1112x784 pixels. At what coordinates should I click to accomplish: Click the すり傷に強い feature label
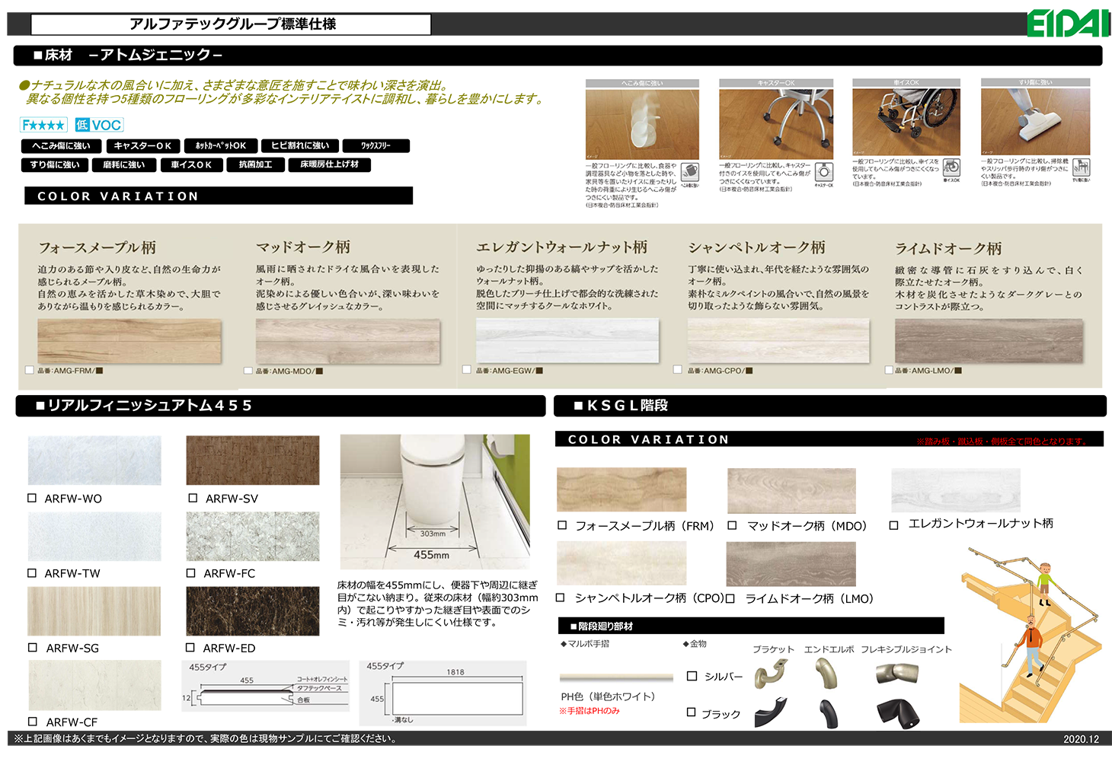pos(55,164)
